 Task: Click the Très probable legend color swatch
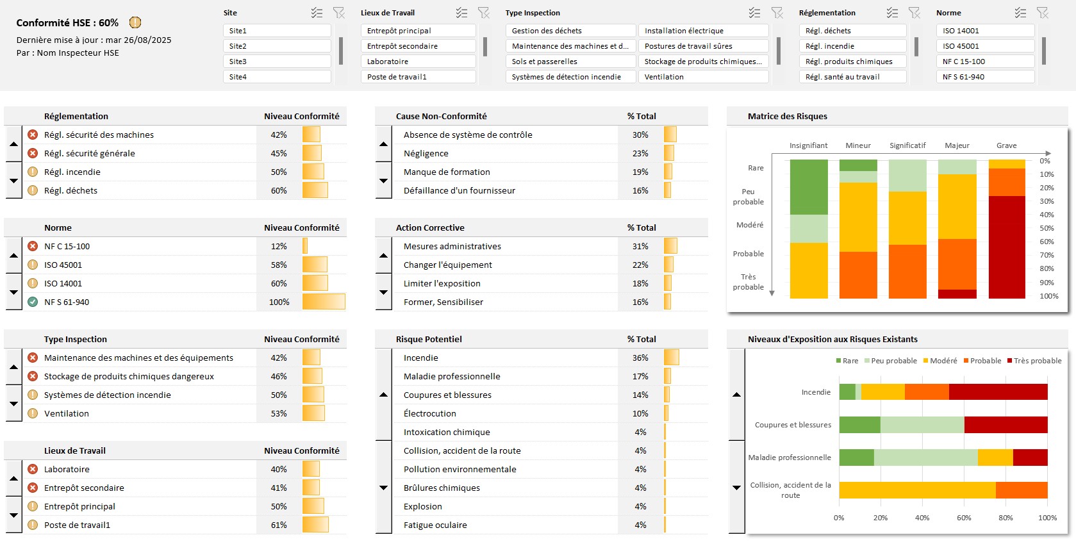[1010, 361]
